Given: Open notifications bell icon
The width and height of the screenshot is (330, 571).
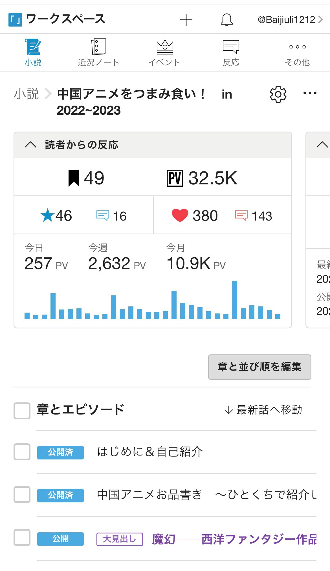Looking at the screenshot, I should pos(226,20).
